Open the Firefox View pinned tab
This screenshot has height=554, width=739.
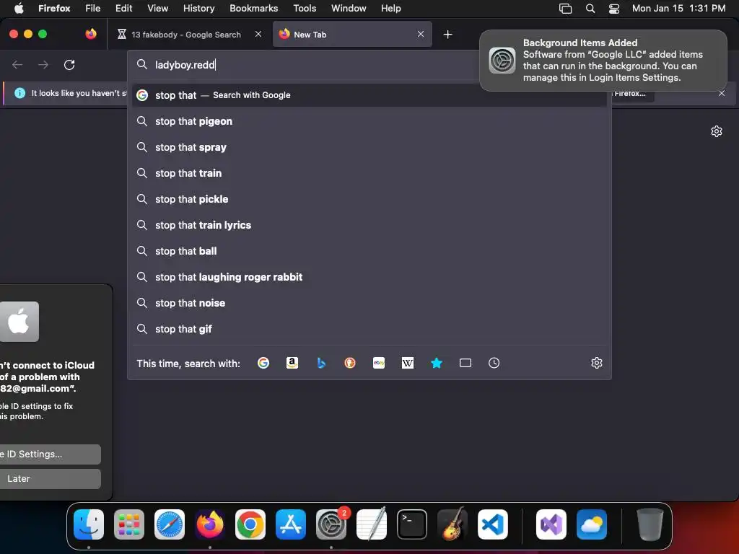(x=91, y=34)
